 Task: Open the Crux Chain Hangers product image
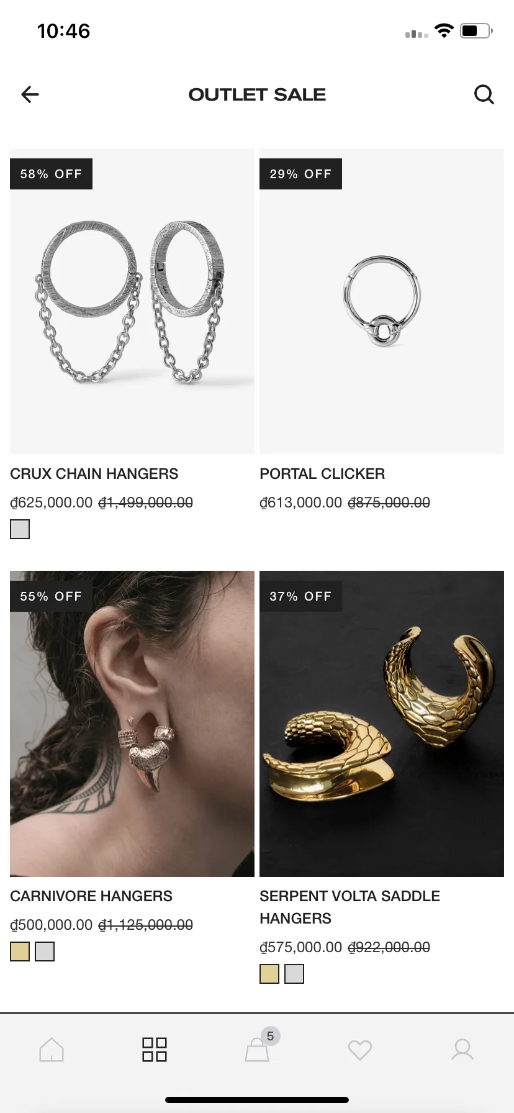click(132, 301)
